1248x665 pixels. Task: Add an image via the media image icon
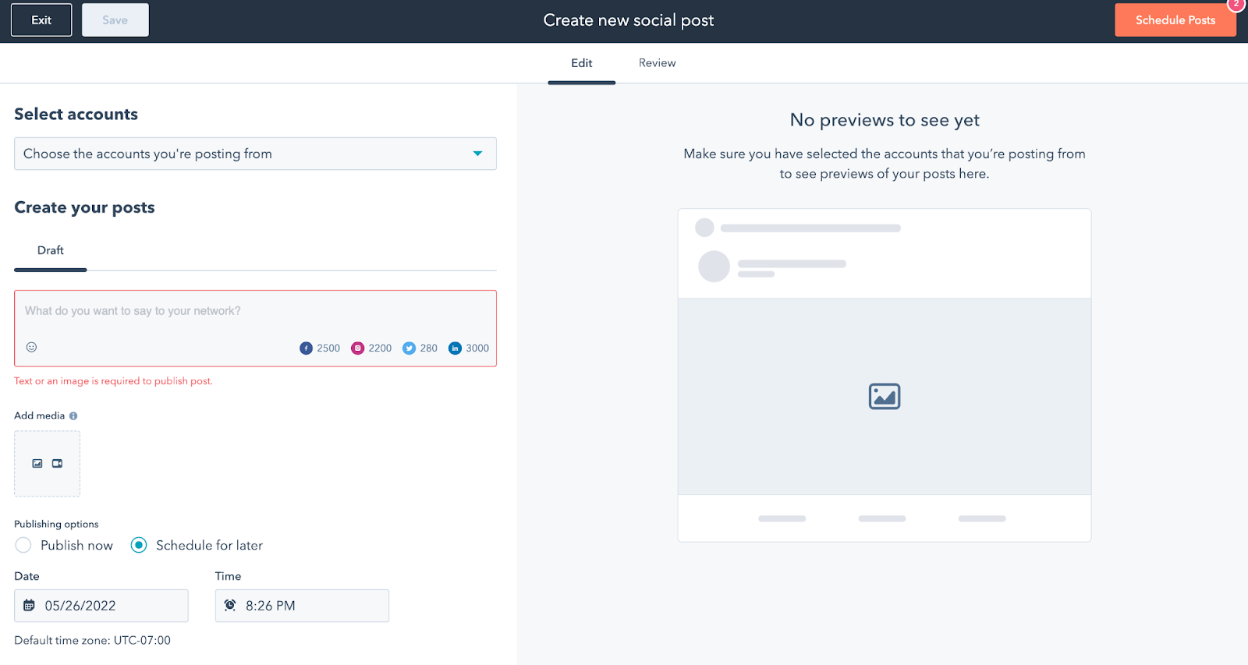point(37,464)
